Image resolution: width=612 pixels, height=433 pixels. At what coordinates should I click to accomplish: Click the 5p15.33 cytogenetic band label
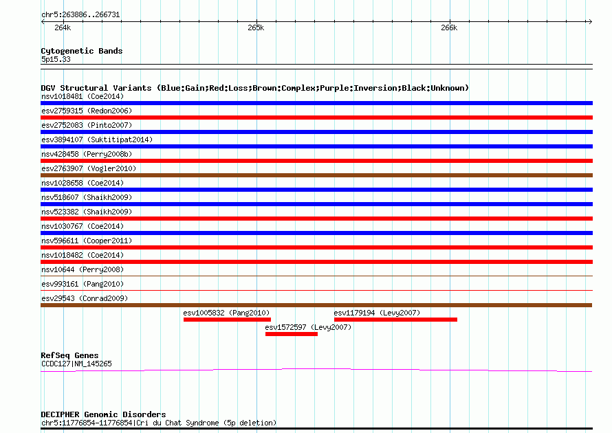pos(56,59)
